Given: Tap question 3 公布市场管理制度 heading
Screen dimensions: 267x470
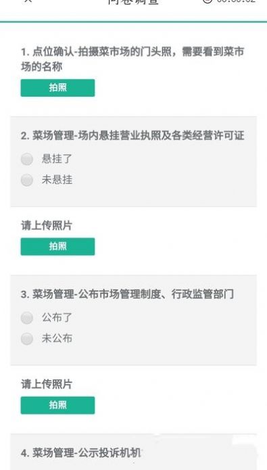Looking at the screenshot, I should (x=127, y=294).
